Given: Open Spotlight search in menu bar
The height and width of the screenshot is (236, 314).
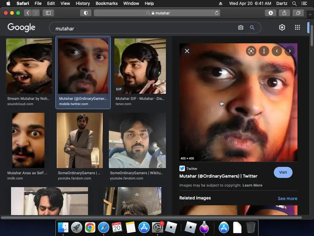Looking at the screenshot, I should (294, 3).
